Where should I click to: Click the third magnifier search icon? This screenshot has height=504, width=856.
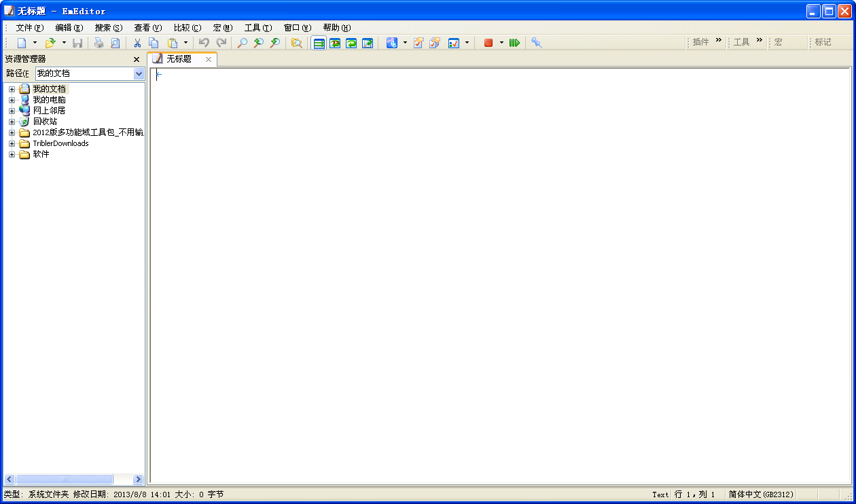click(x=274, y=43)
